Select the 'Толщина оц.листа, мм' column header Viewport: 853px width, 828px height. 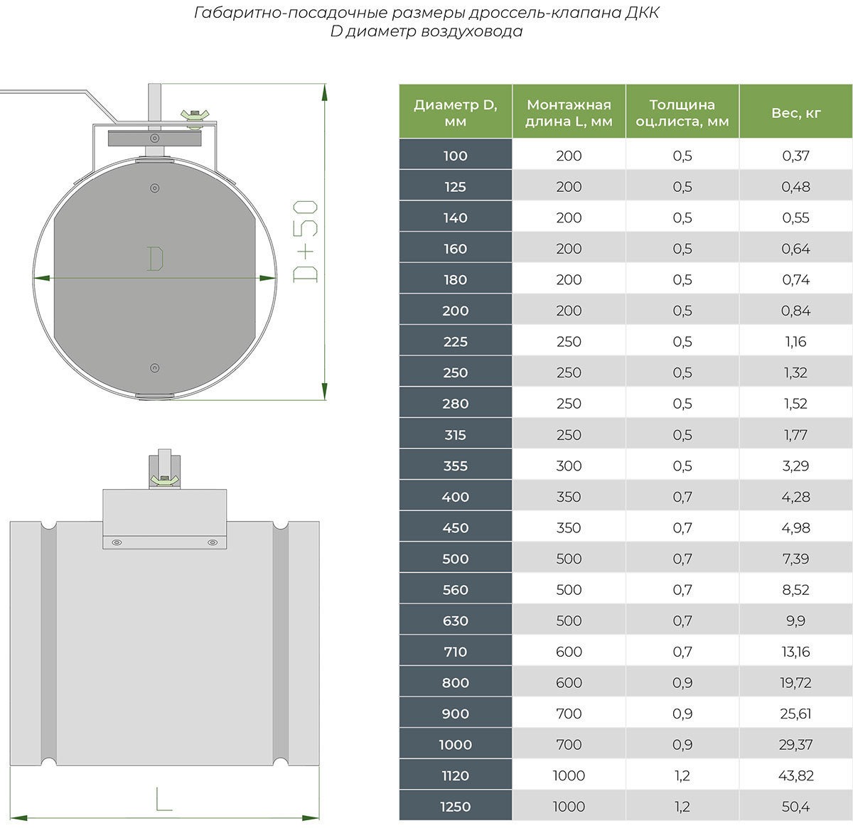coord(682,112)
